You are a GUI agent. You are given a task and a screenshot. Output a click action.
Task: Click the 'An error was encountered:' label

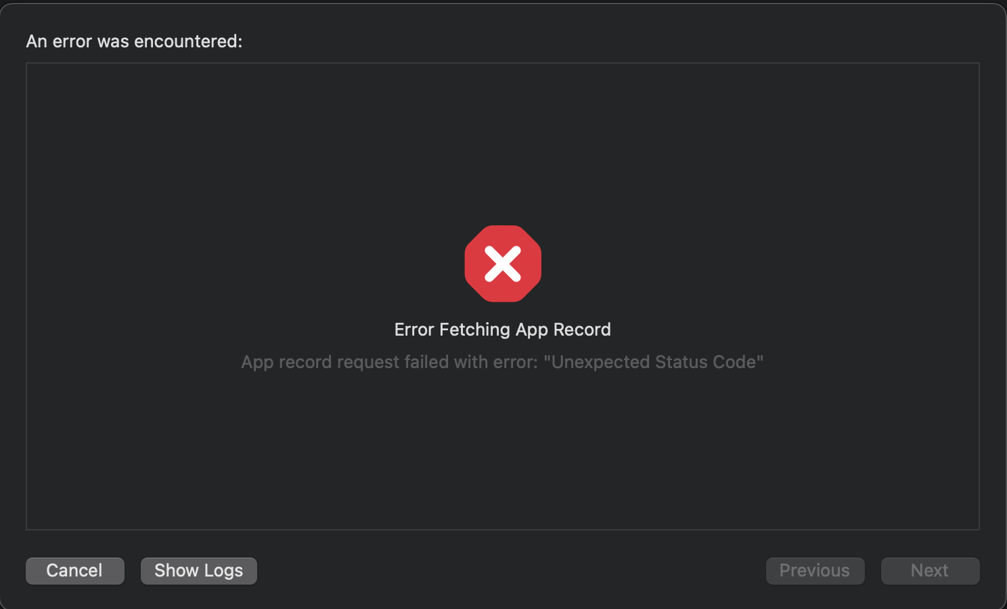point(133,41)
